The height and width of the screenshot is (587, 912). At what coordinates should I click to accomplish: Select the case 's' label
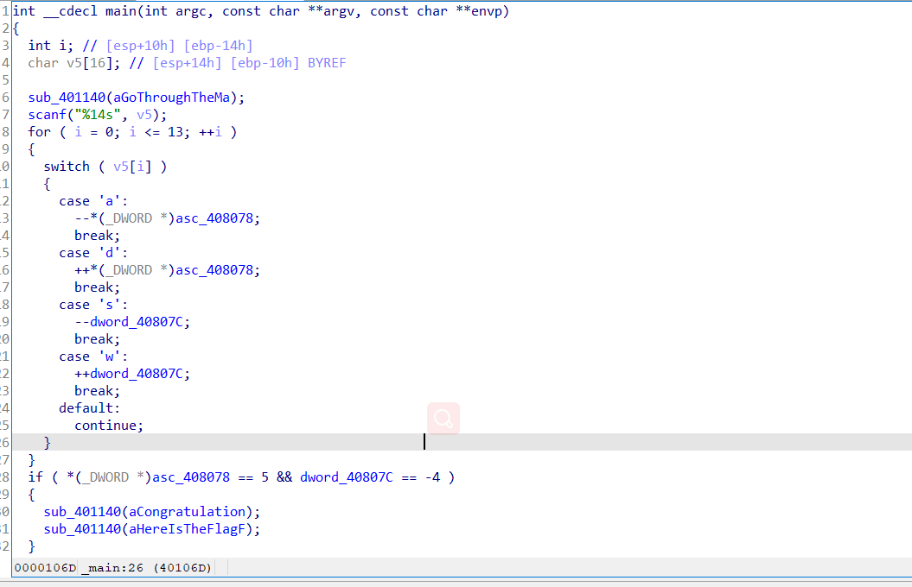90,305
